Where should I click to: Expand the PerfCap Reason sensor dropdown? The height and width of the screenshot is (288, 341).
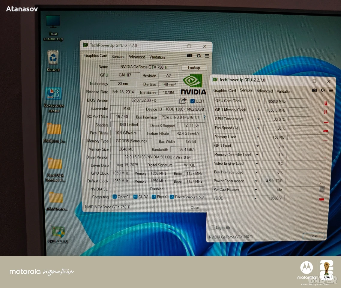point(256,190)
